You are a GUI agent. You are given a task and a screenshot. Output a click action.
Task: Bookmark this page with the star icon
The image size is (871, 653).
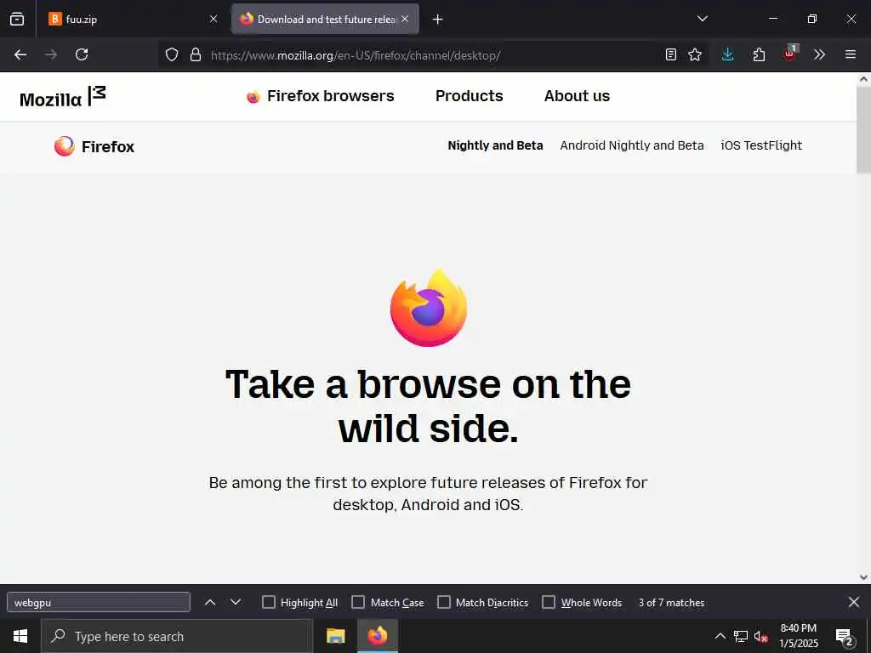[695, 54]
